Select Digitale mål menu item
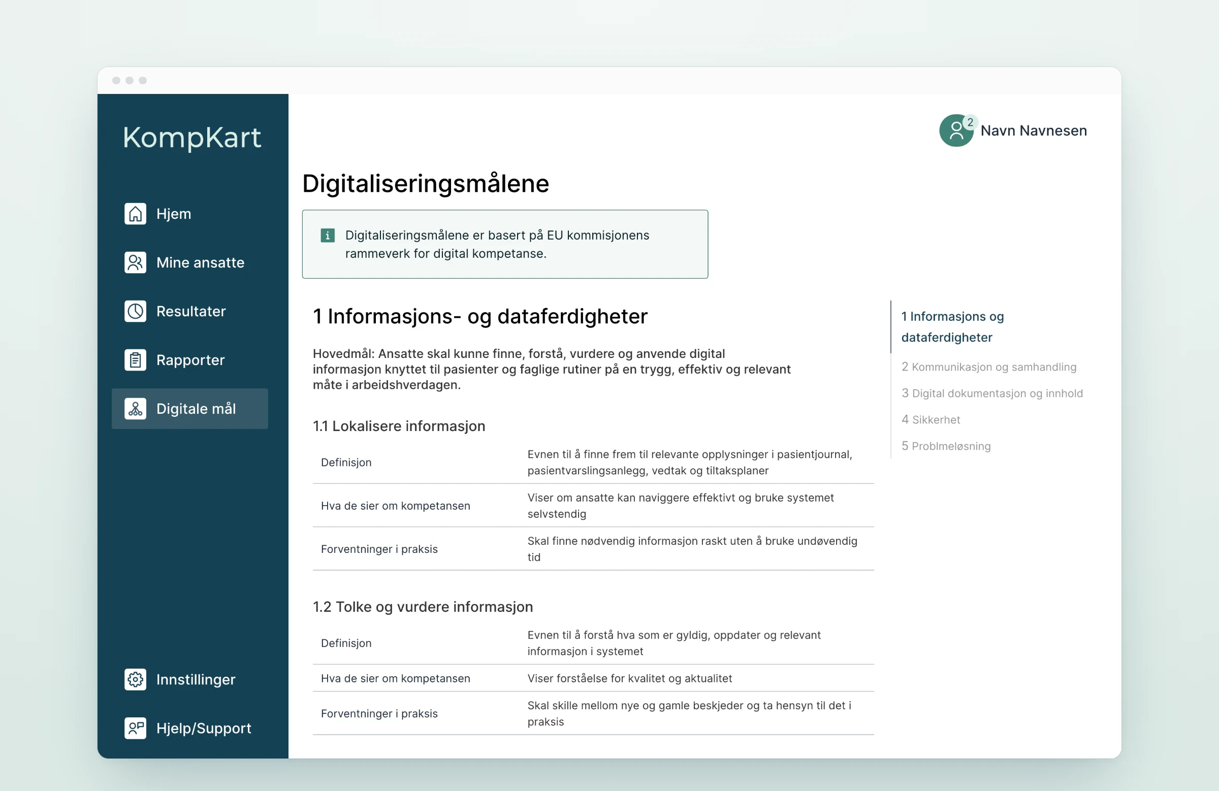1219x791 pixels. click(190, 409)
